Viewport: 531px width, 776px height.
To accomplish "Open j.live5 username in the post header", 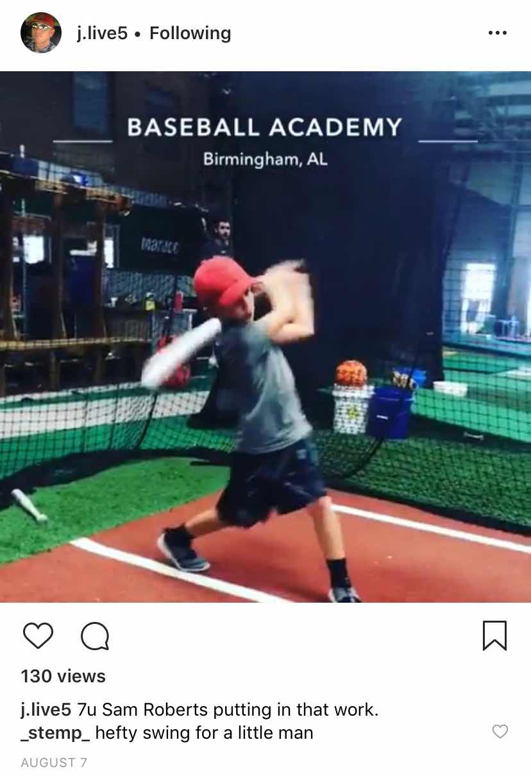I will (102, 33).
